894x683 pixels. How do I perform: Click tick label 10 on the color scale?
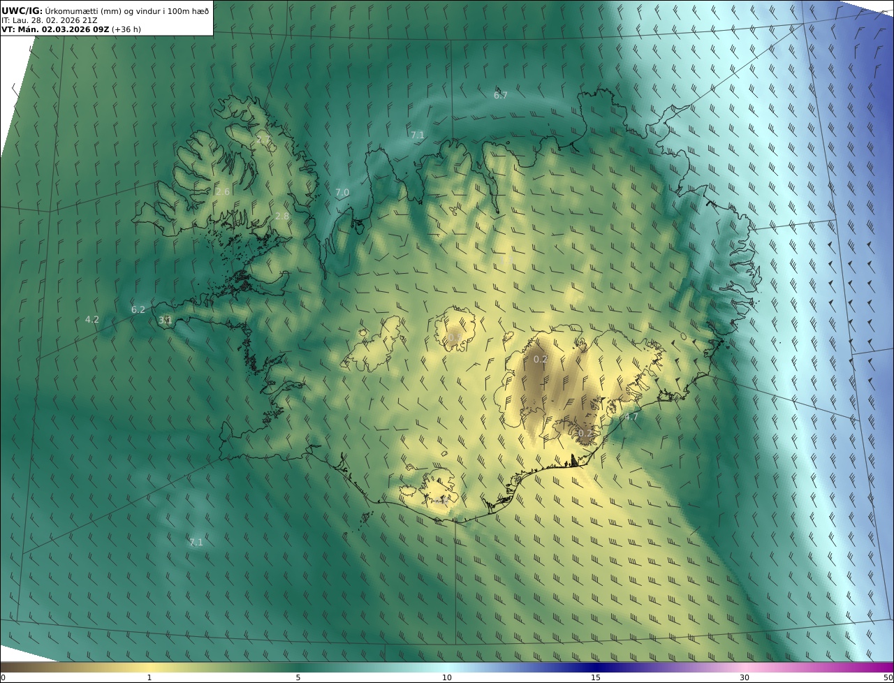coord(447,678)
